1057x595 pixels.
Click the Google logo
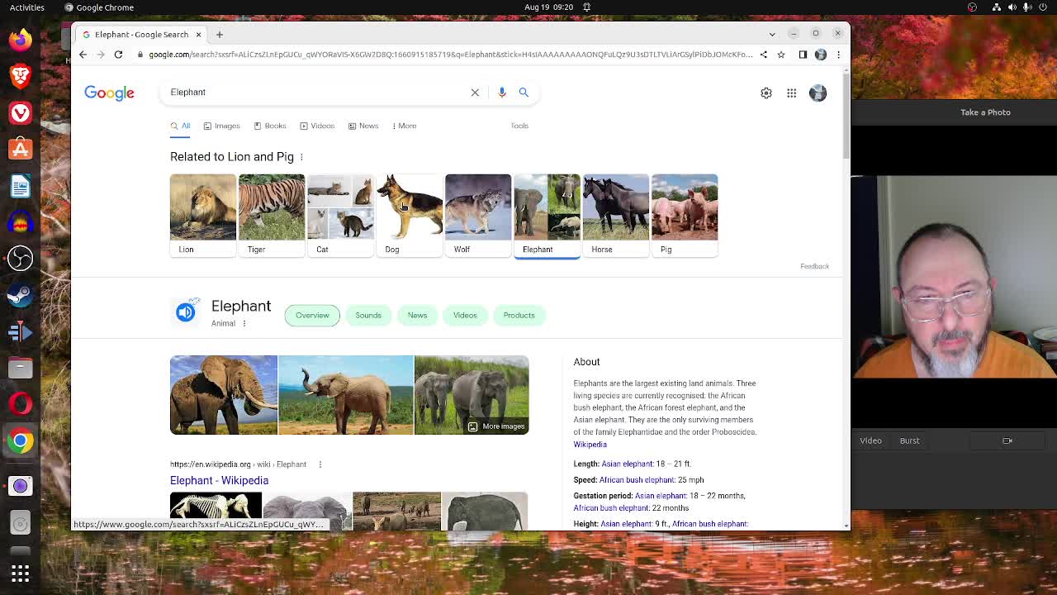pos(109,93)
